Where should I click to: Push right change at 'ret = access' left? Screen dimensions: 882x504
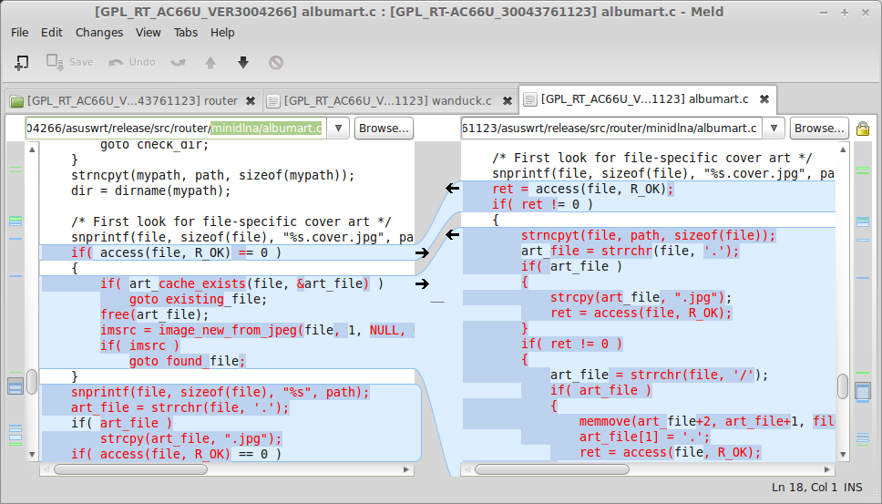click(x=452, y=189)
